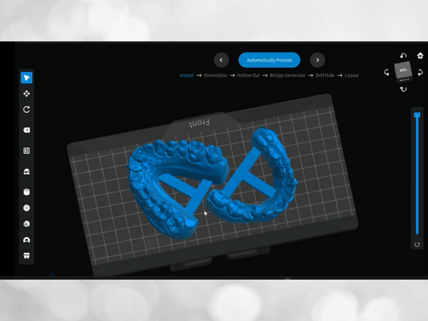Click the view cube top face

click(403, 70)
